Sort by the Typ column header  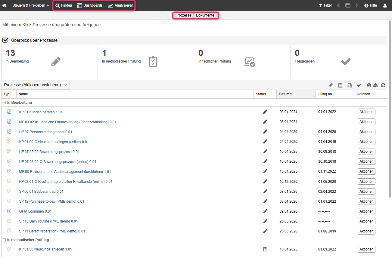(x=9, y=94)
